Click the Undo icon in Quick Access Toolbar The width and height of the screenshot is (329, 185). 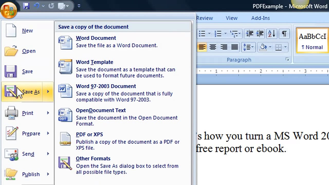(37, 6)
